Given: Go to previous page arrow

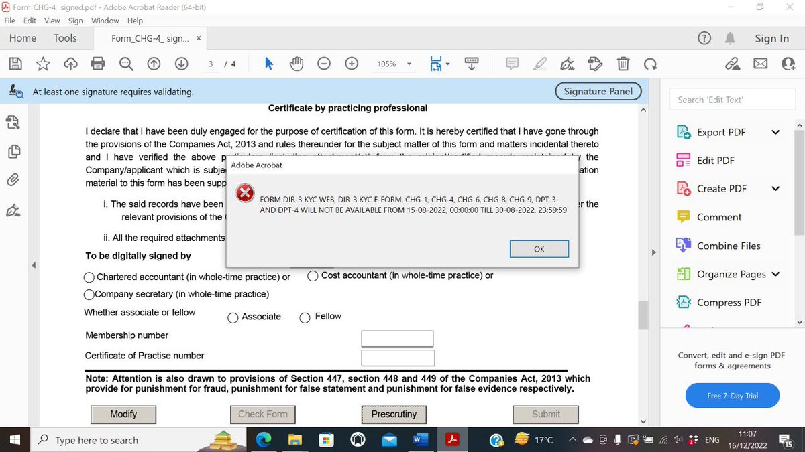Looking at the screenshot, I should (154, 64).
